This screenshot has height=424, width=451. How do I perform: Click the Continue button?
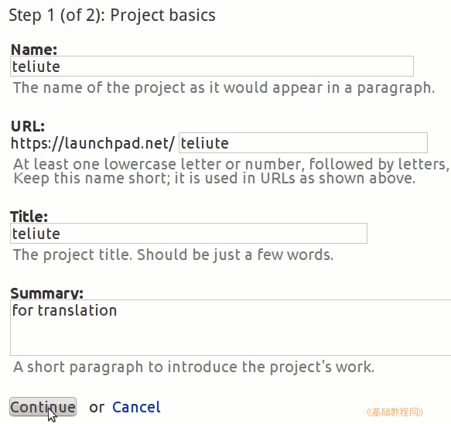[43, 407]
